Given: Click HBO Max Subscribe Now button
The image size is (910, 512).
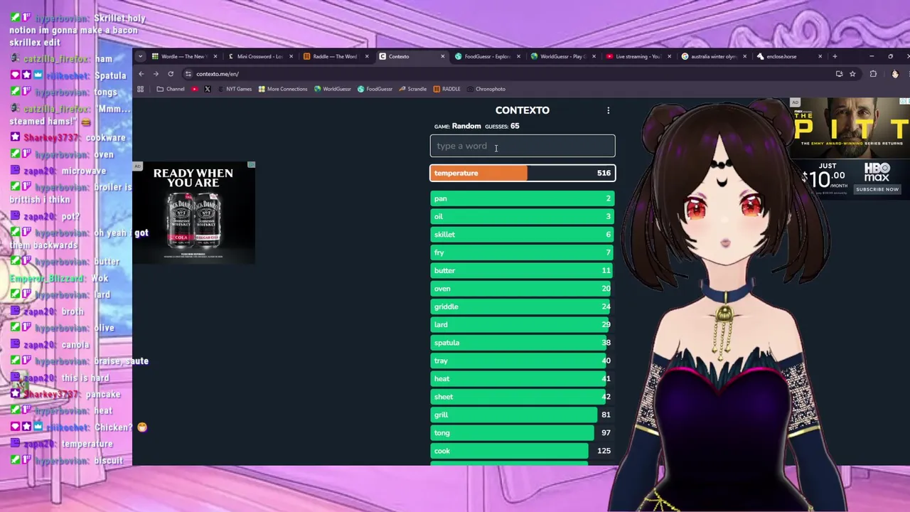Looking at the screenshot, I should 877,189.
